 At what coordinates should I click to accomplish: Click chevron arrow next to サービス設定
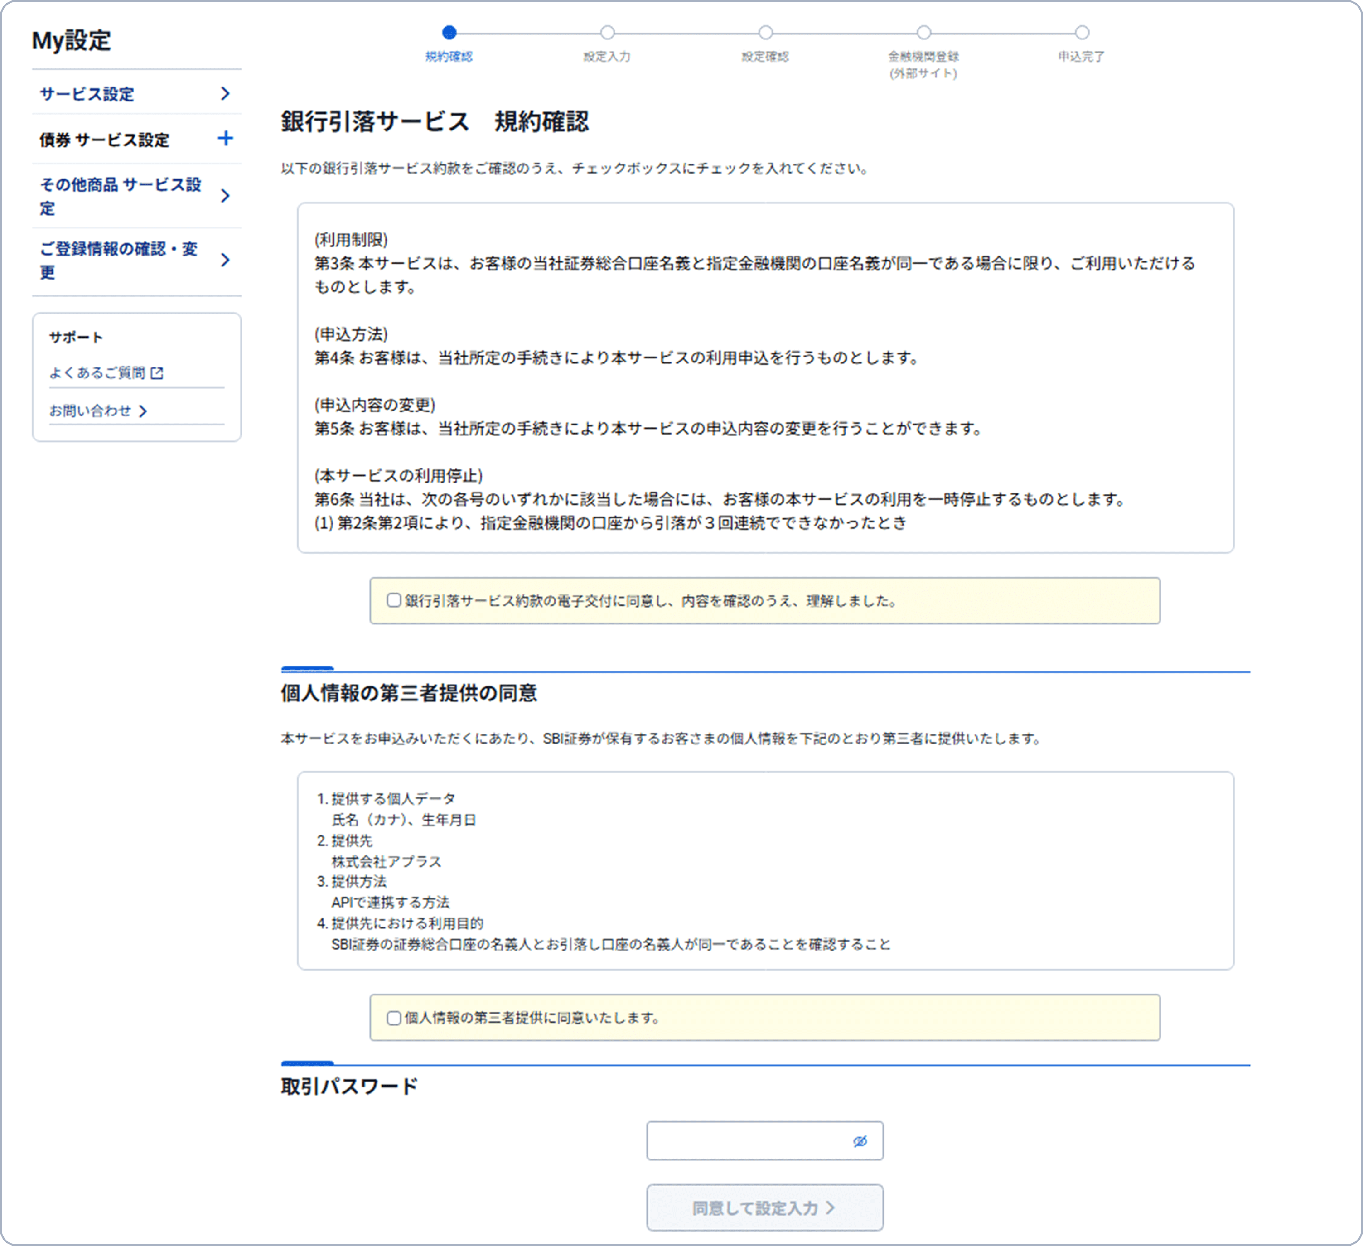coord(225,93)
